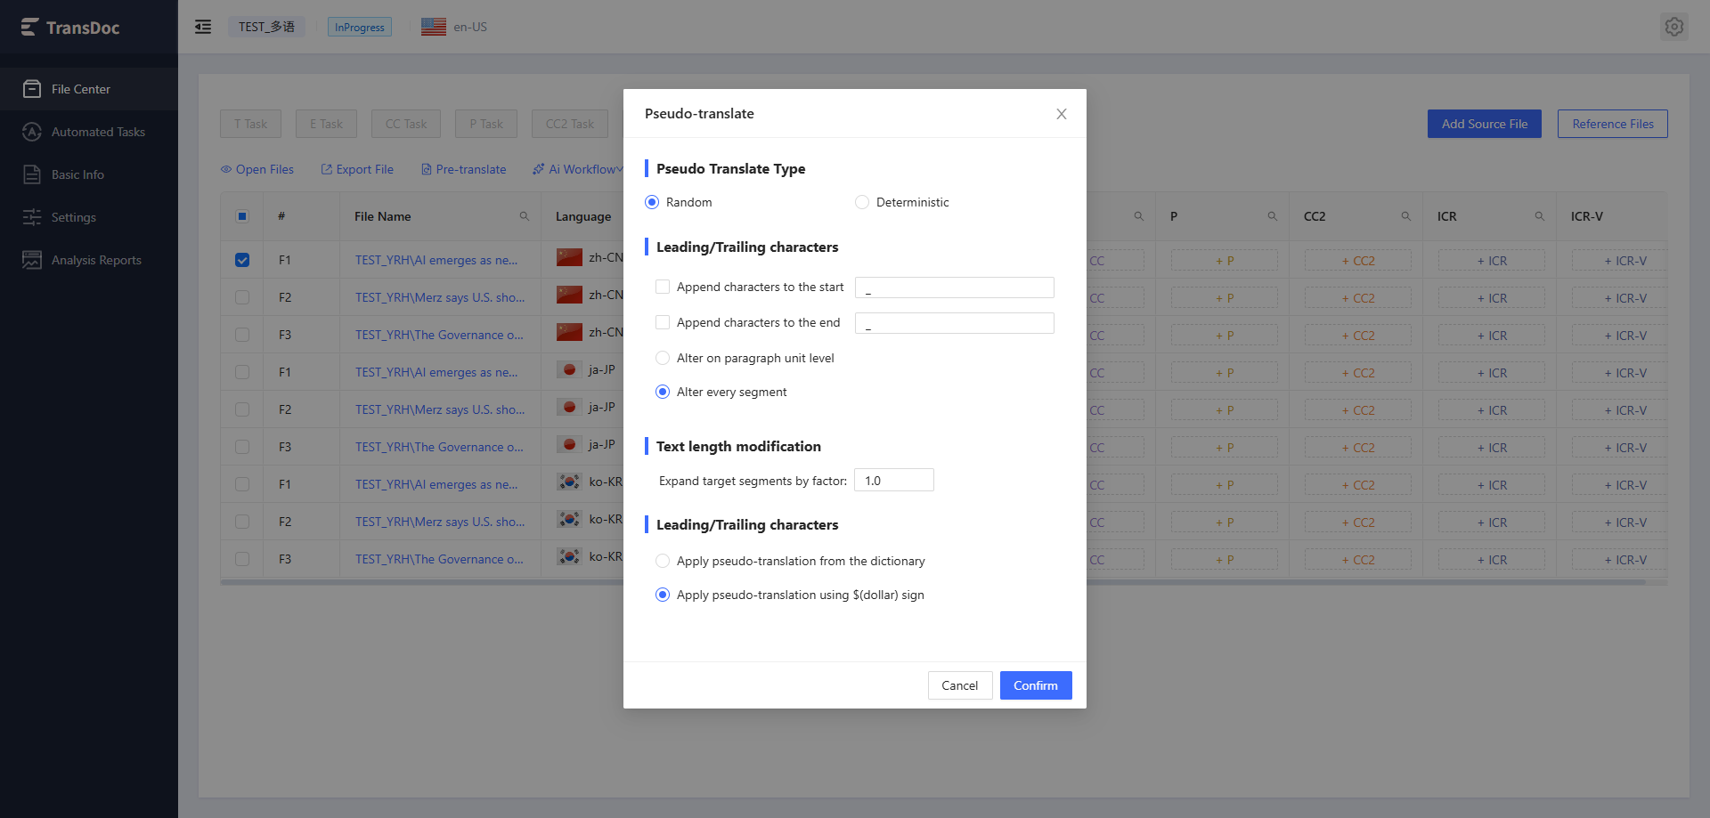Image resolution: width=1710 pixels, height=818 pixels.
Task: Enable Append characters to the start
Action: 663,287
